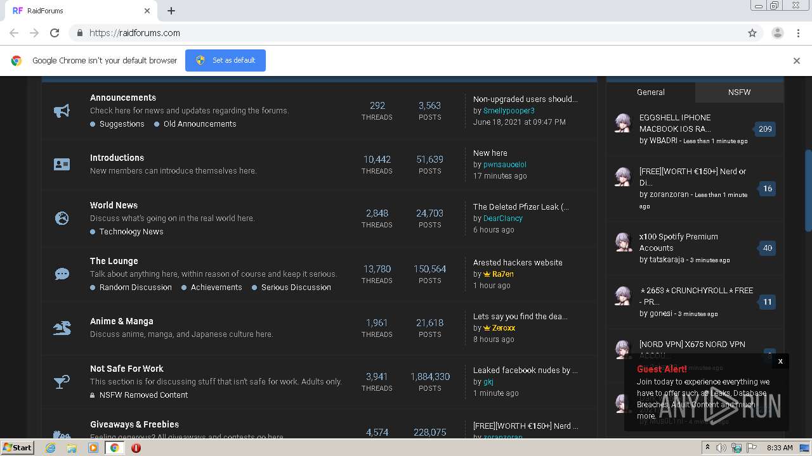Viewport: 812px width, 456px height.
Task: Open the Achievements subforum
Action: (x=216, y=288)
